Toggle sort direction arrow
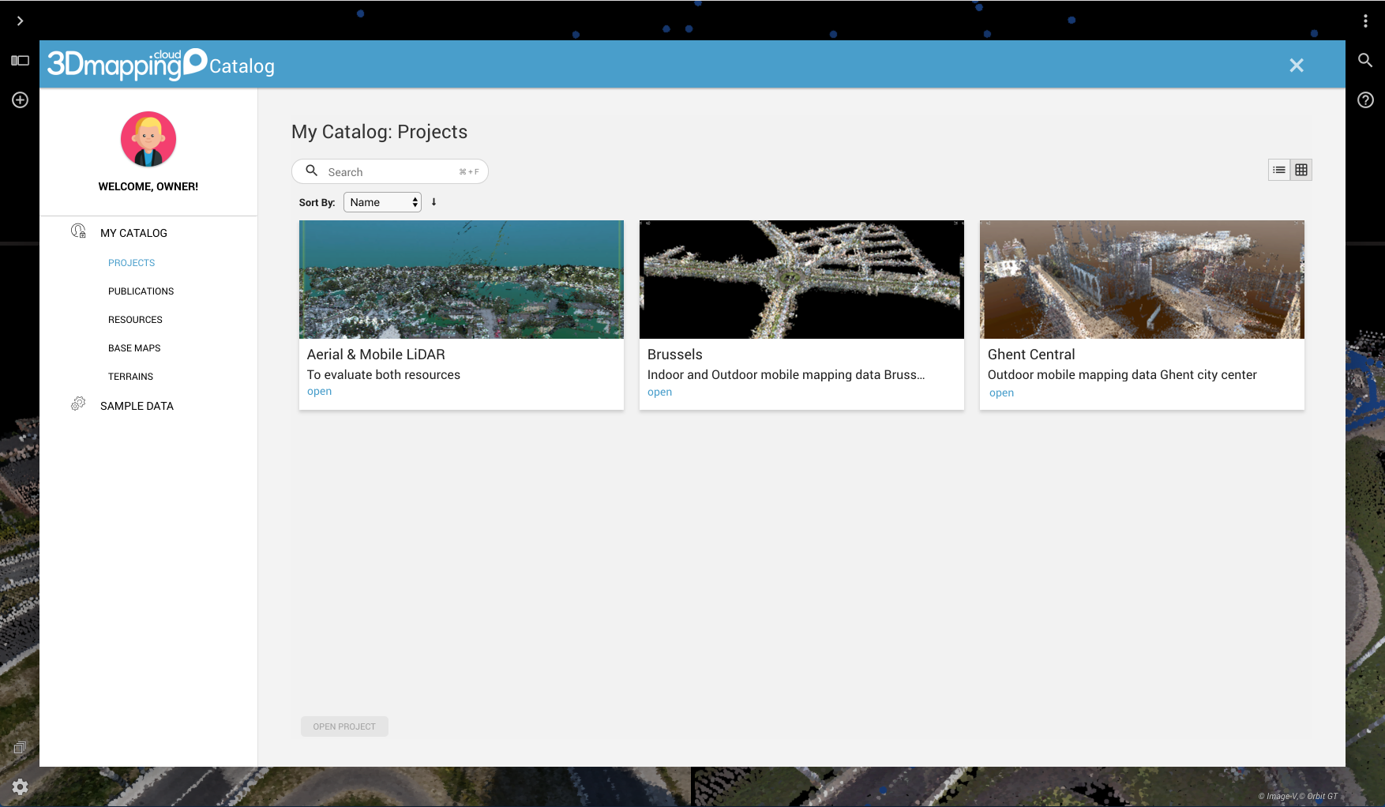 coord(434,202)
